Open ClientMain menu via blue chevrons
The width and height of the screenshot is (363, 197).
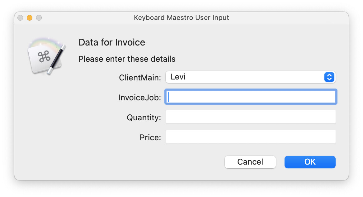click(x=329, y=77)
